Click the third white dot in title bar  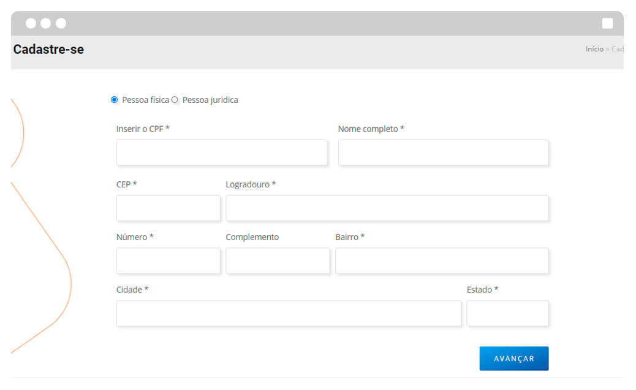point(61,23)
